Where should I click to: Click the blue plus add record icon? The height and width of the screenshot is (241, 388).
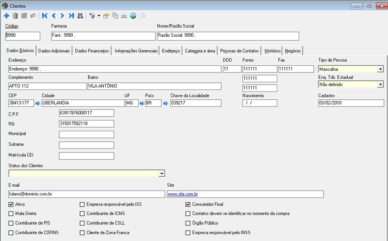point(7,15)
